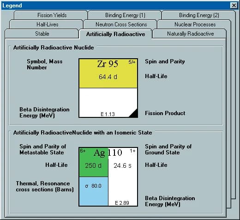Image resolution: width=240 pixels, height=220 pixels.
Task: Switch to the Stable tab
Action: [42, 34]
